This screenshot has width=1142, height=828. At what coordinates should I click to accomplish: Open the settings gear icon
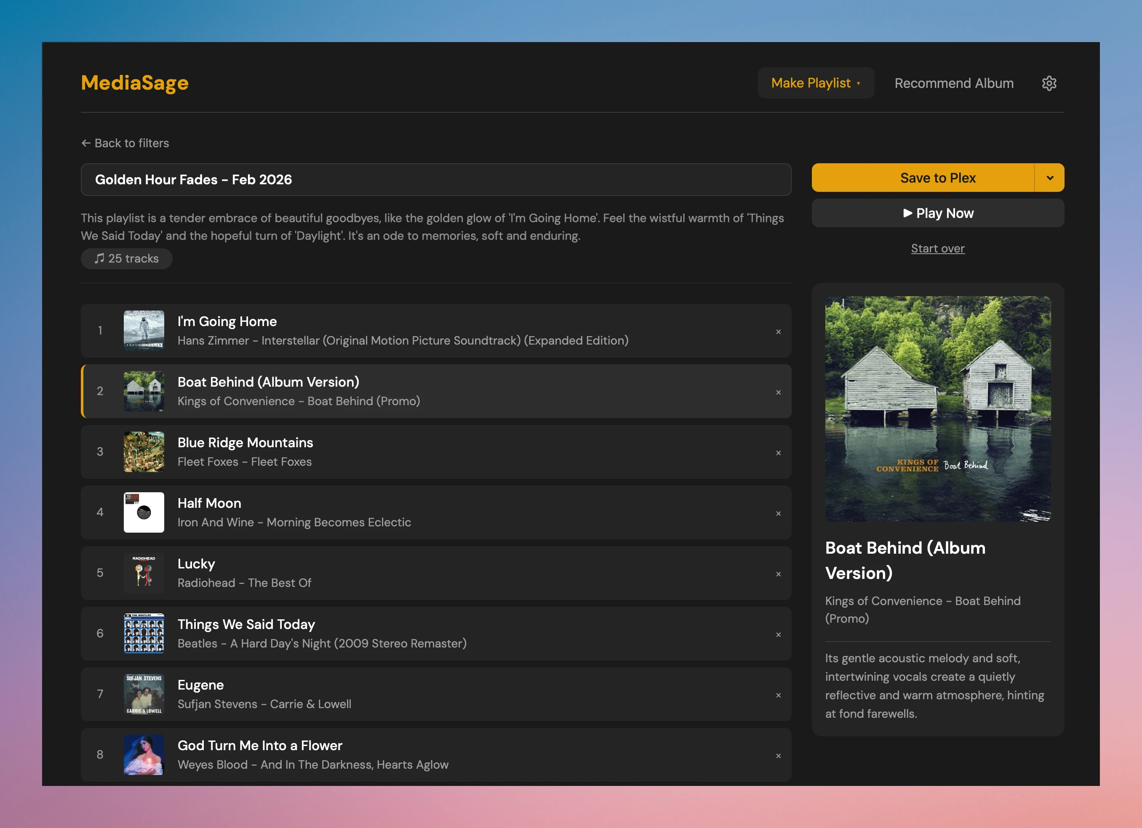click(x=1049, y=83)
